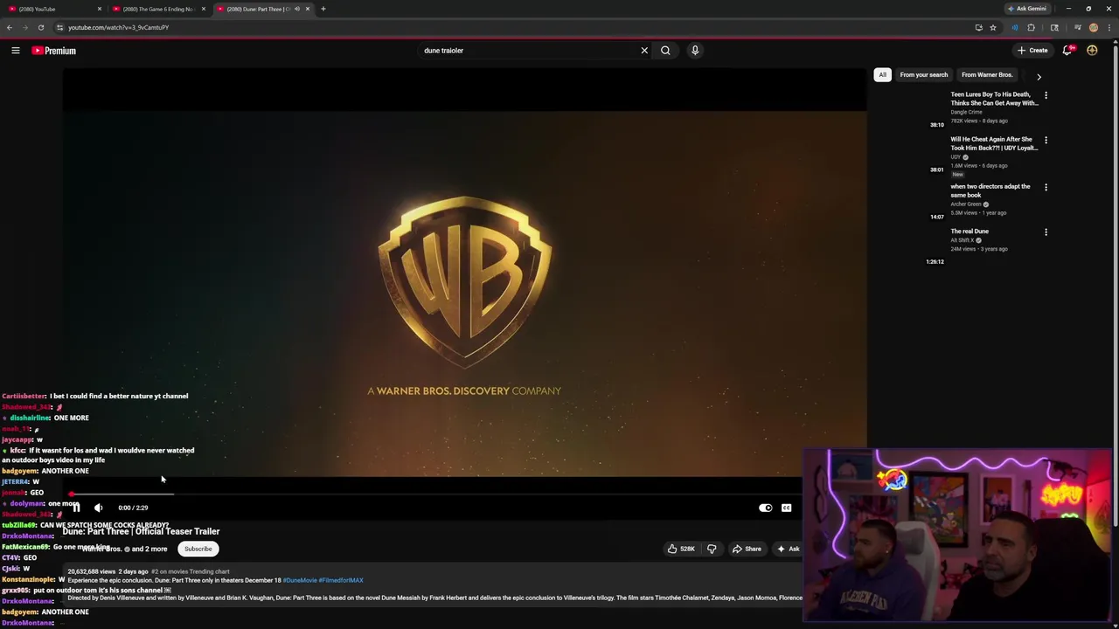Click the browser address bar URL
Viewport: 1119px width, 629px height.
pyautogui.click(x=119, y=27)
